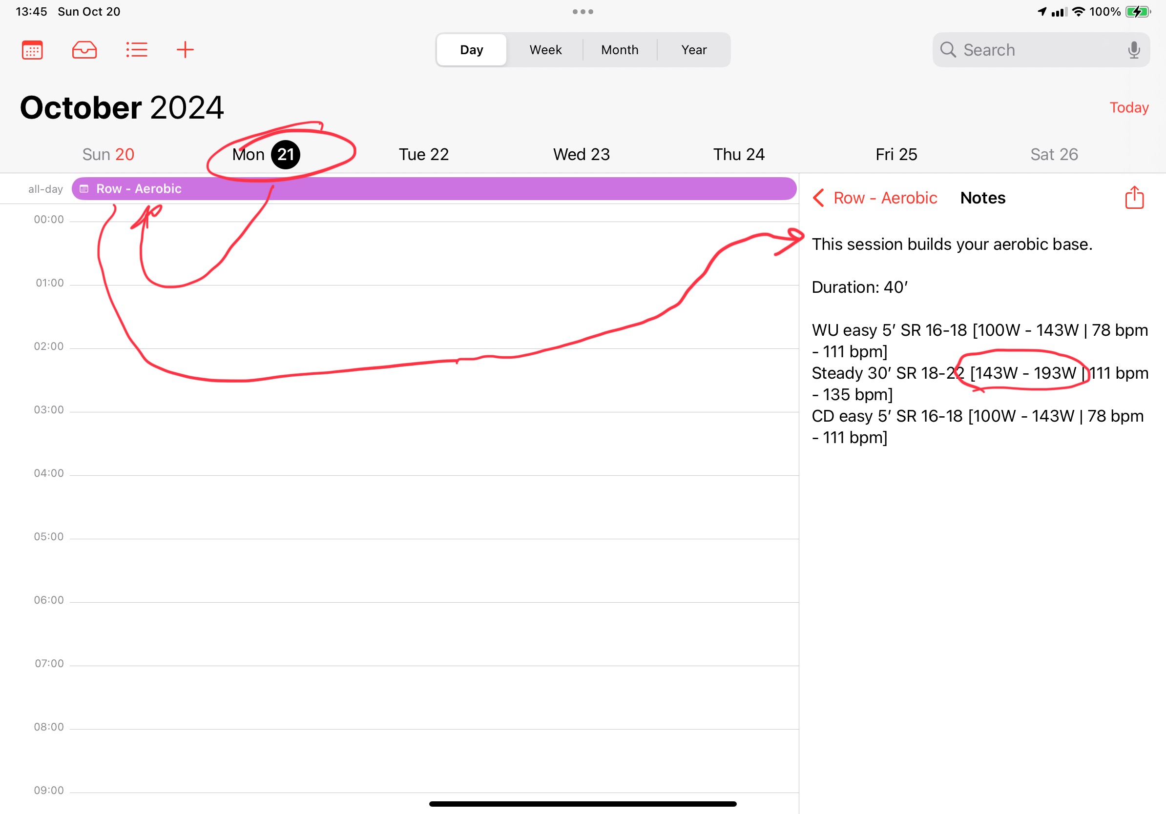Focus the Search field

point(1041,50)
